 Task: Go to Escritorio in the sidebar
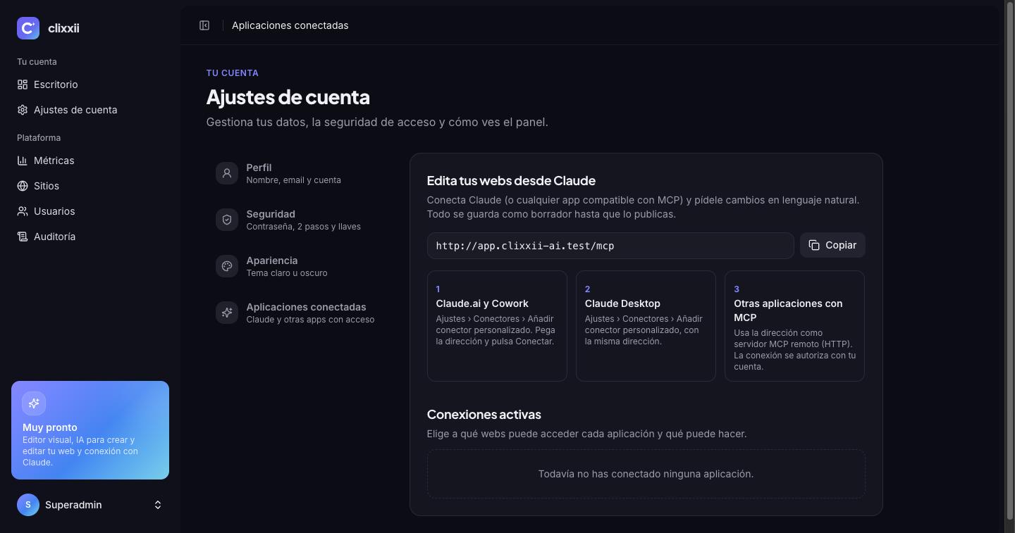90,84
